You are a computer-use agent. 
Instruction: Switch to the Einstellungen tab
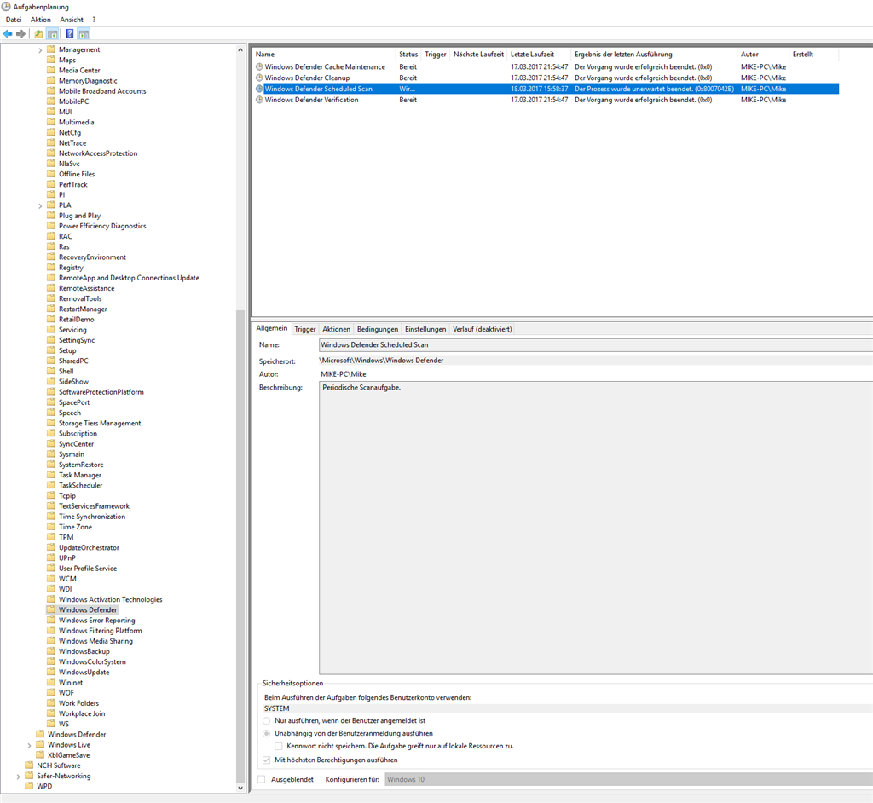point(425,329)
